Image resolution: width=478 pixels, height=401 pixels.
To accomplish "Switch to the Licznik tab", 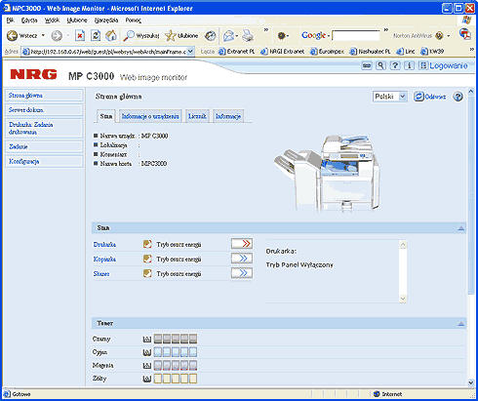I will point(197,116).
